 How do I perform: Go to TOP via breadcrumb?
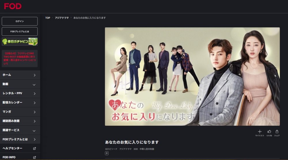(x=48, y=18)
